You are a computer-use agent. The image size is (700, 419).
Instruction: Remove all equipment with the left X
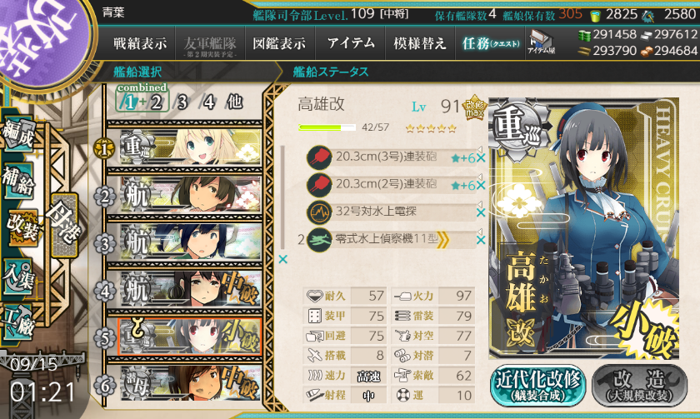[282, 259]
